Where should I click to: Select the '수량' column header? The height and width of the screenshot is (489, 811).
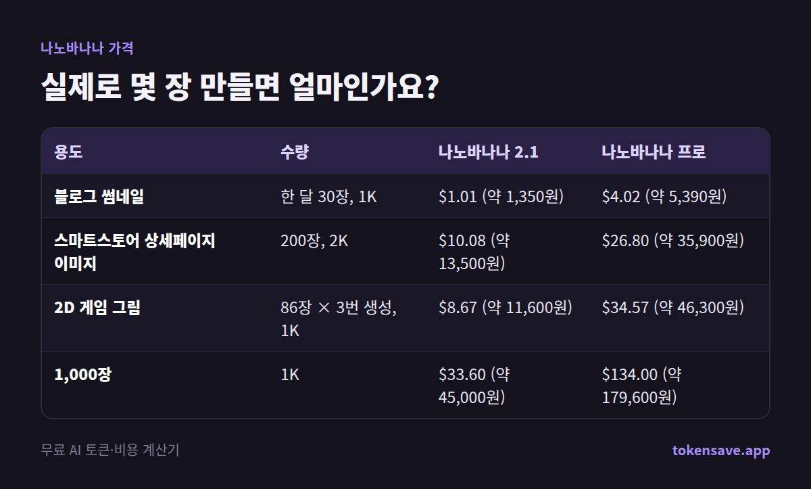click(295, 152)
